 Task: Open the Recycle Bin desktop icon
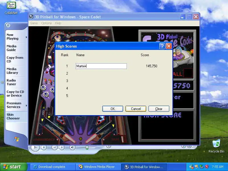tap(216, 146)
